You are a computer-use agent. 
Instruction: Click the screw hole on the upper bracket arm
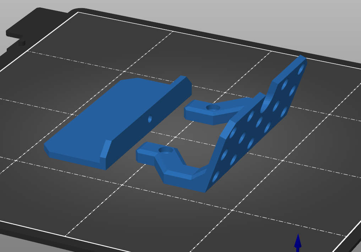(x=213, y=107)
